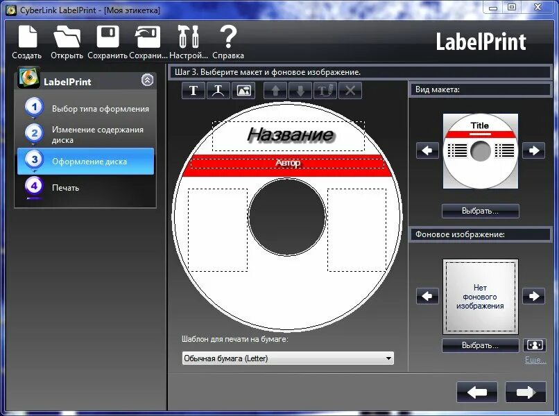Show next layout with right arrow
This screenshot has height=416, width=559.
tap(534, 150)
